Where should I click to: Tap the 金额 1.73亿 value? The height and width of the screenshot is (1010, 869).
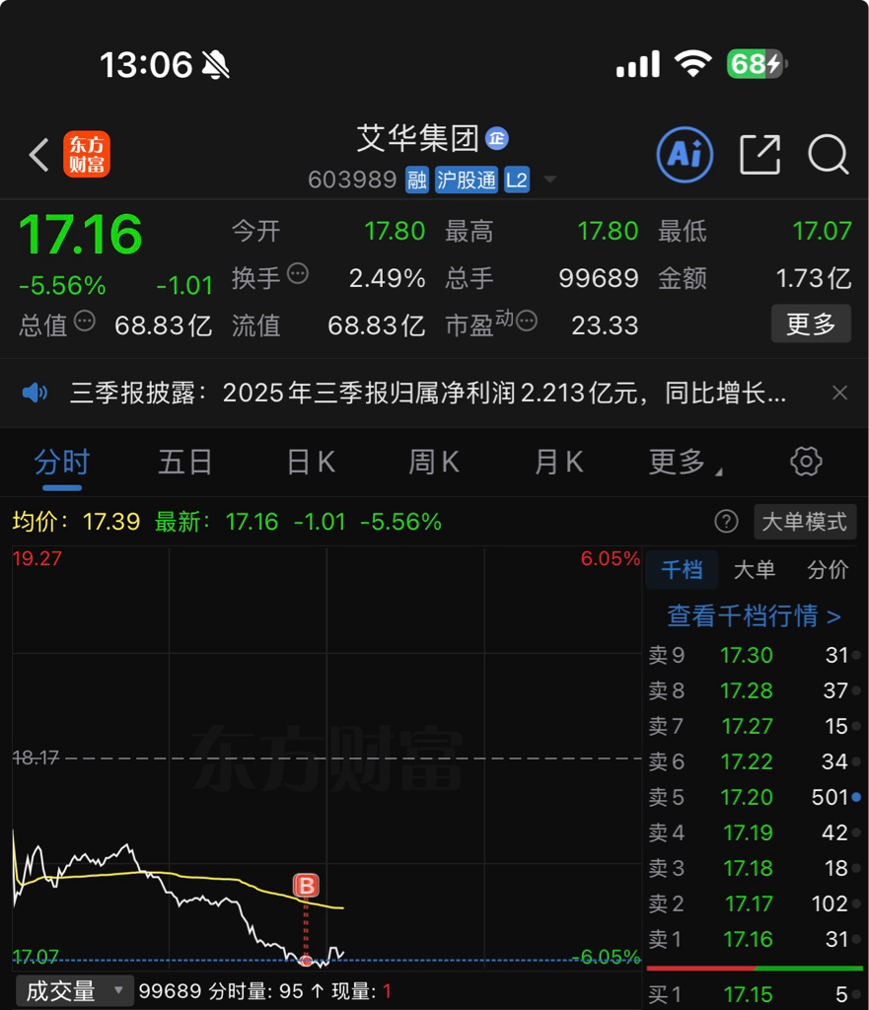point(814,278)
